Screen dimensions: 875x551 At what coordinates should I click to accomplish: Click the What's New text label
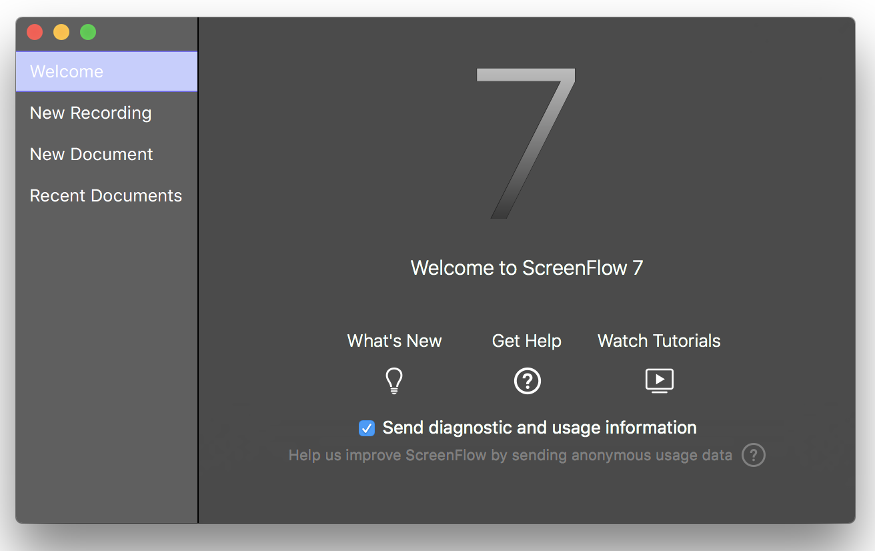pyautogui.click(x=393, y=341)
